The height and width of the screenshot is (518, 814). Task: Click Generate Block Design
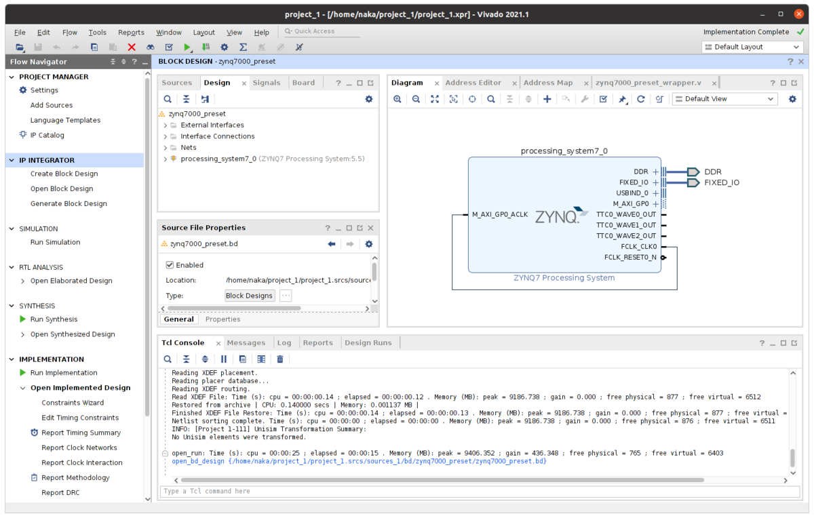[x=69, y=203]
